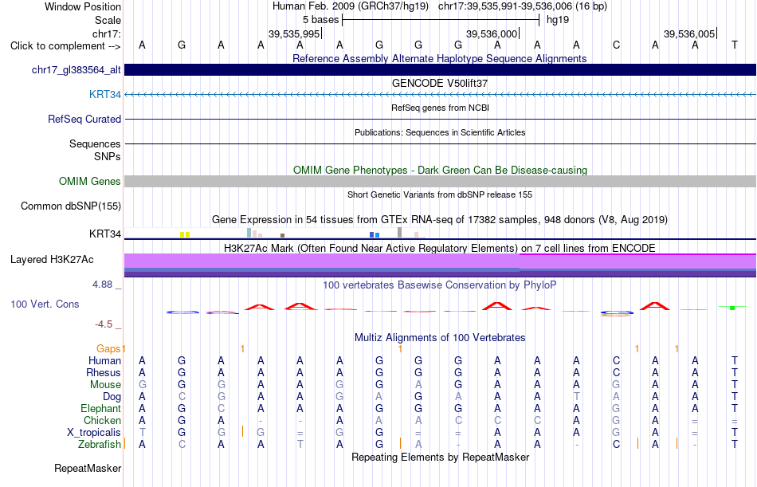Click the green PhyloP mark in the last column
This screenshot has height=487, width=757.
[732, 308]
